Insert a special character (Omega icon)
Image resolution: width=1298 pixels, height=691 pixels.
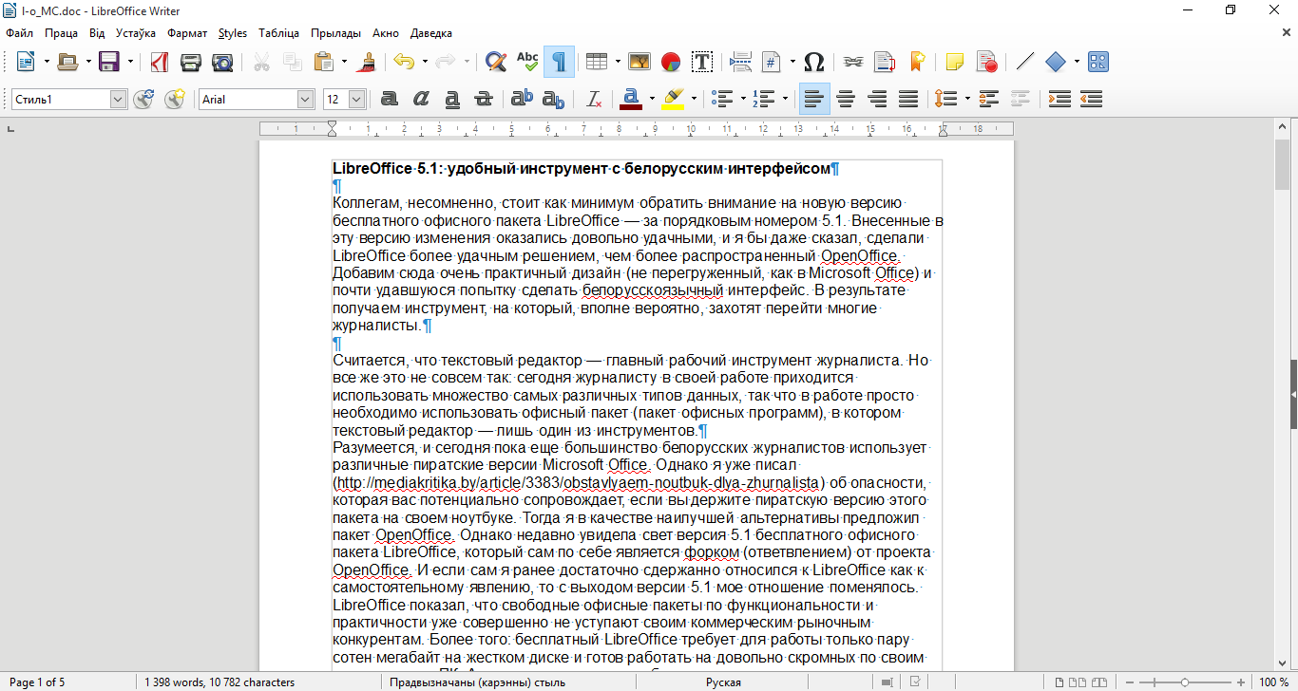coord(813,63)
